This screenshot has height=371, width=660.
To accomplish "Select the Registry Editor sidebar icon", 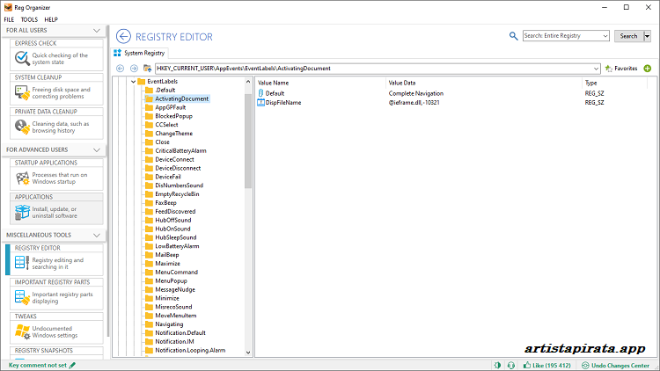I will [22, 264].
